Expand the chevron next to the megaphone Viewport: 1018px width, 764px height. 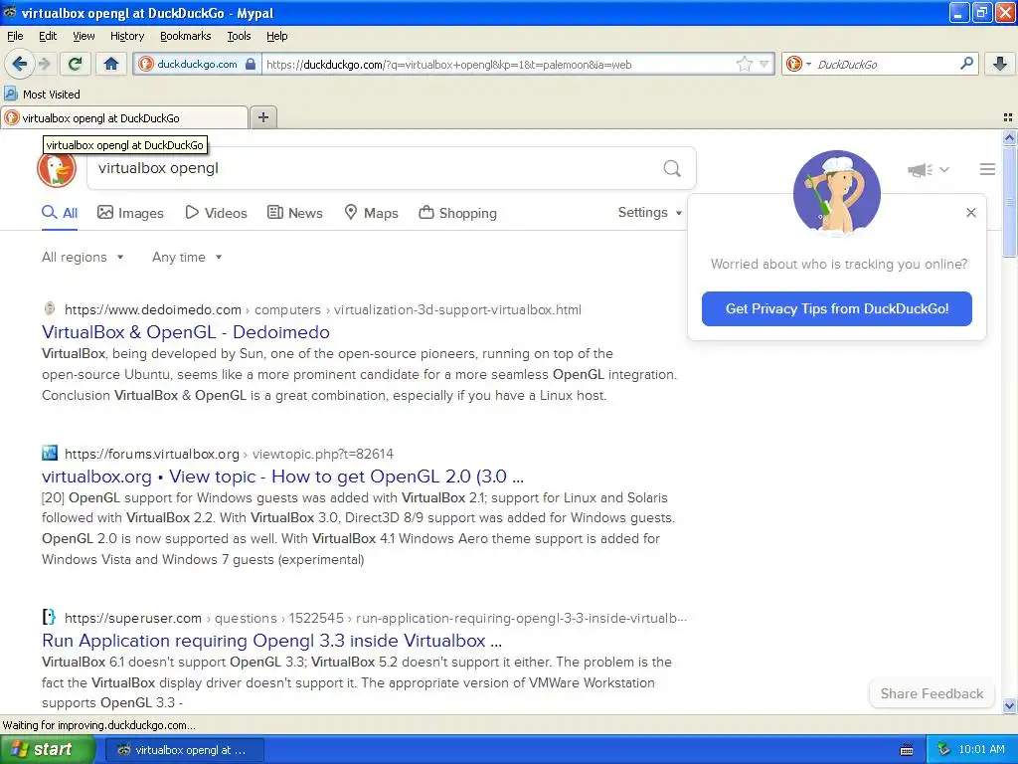coord(944,169)
